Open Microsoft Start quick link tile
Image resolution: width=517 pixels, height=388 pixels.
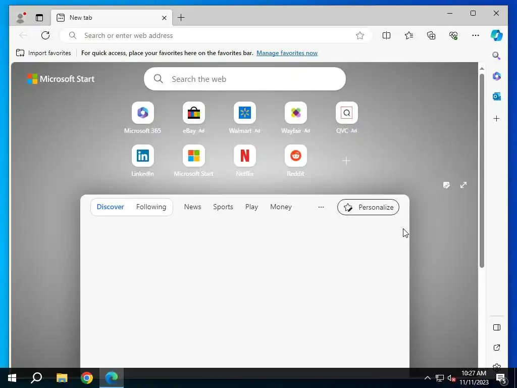tap(193, 161)
